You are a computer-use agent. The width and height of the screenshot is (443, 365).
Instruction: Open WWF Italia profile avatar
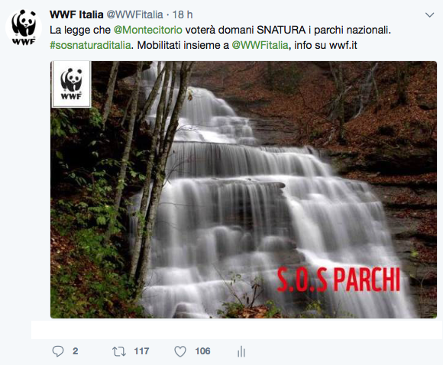pos(24,27)
